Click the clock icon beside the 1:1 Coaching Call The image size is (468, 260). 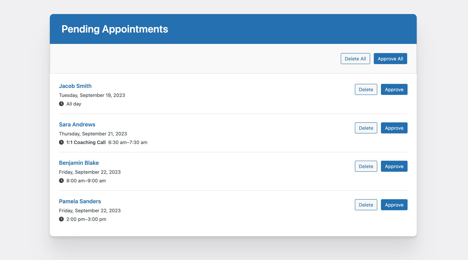pyautogui.click(x=61, y=142)
